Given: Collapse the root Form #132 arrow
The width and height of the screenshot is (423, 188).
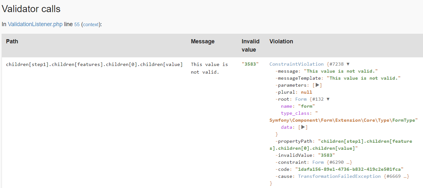Looking at the screenshot, I should (327, 99).
